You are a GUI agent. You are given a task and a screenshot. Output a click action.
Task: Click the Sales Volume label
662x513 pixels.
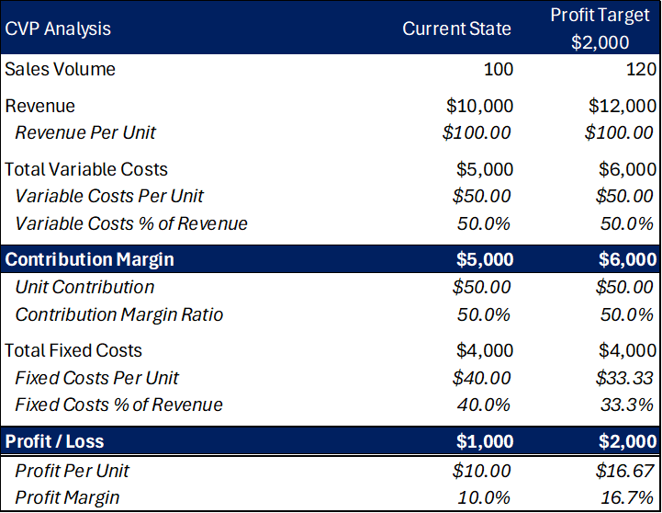[x=61, y=69]
